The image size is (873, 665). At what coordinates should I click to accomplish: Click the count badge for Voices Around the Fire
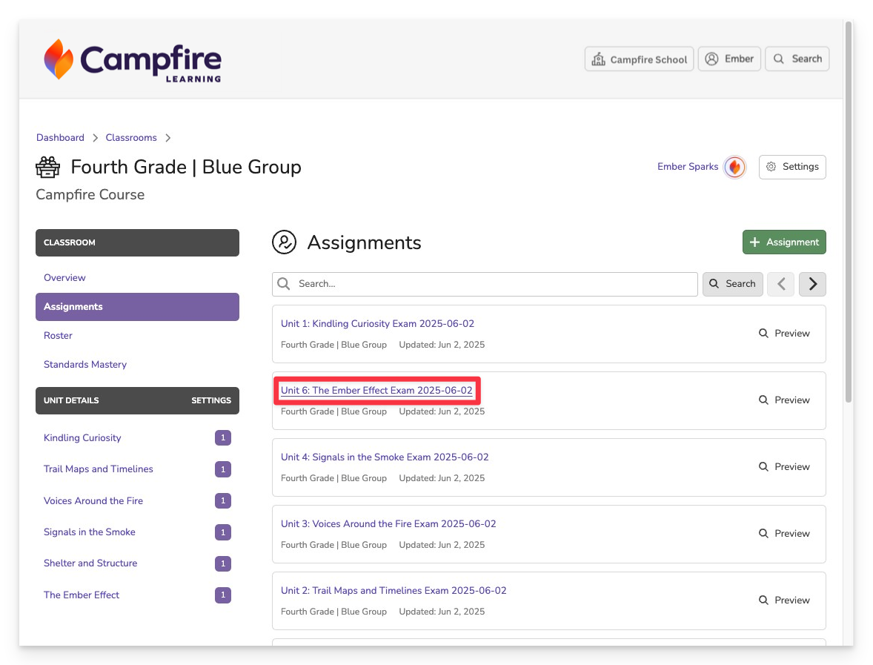223,500
